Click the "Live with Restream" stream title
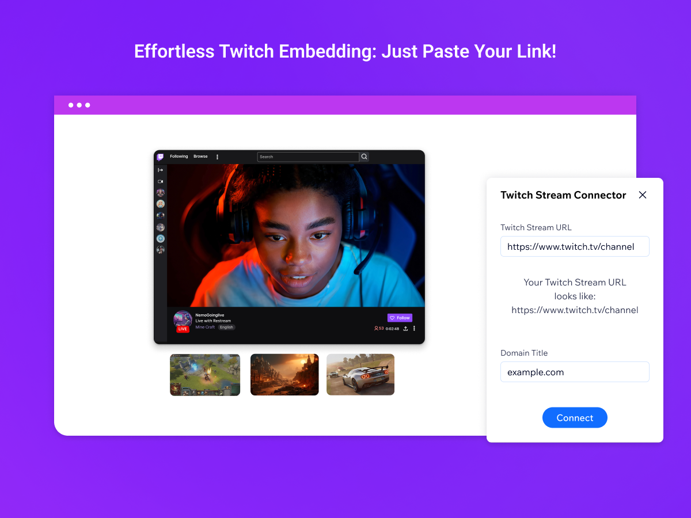691x518 pixels. 213,321
